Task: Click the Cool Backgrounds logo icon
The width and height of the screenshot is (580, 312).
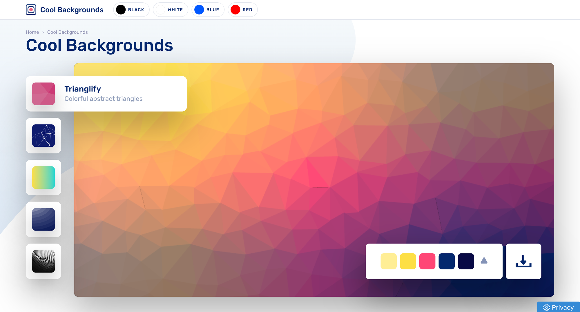Action: [31, 10]
